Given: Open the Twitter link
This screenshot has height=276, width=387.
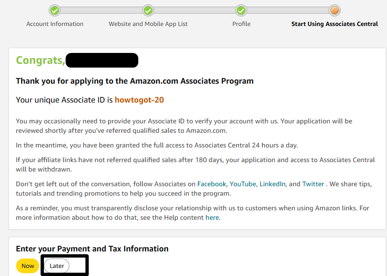Looking at the screenshot, I should pyautogui.click(x=313, y=184).
